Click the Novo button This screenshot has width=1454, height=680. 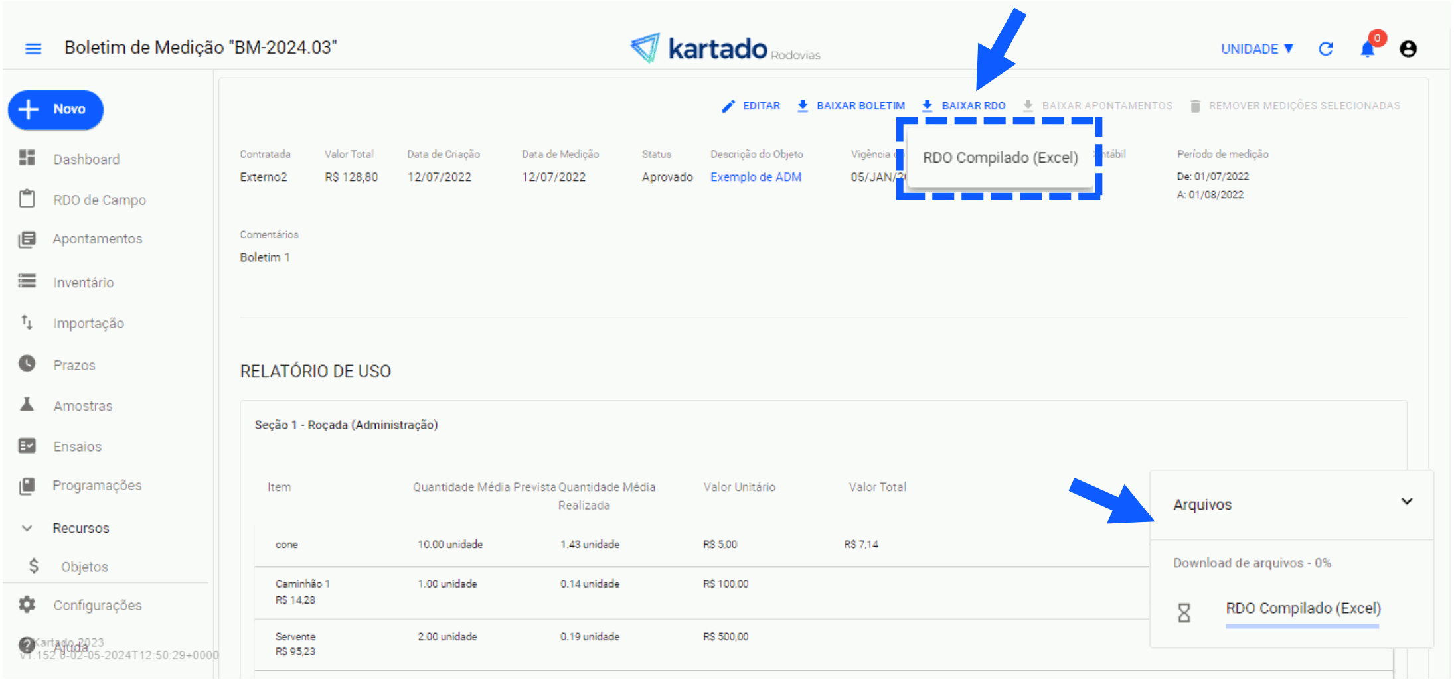(56, 109)
